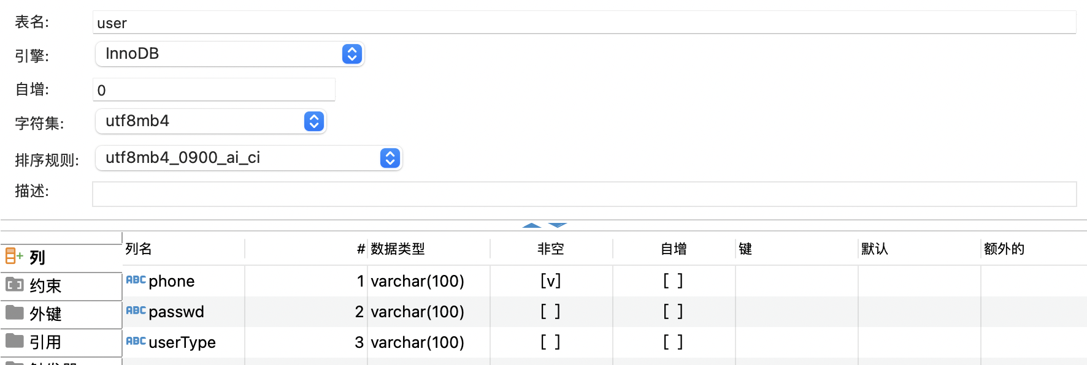Click the upward collapse arrow on the splitter
The width and height of the screenshot is (1087, 365).
click(531, 226)
